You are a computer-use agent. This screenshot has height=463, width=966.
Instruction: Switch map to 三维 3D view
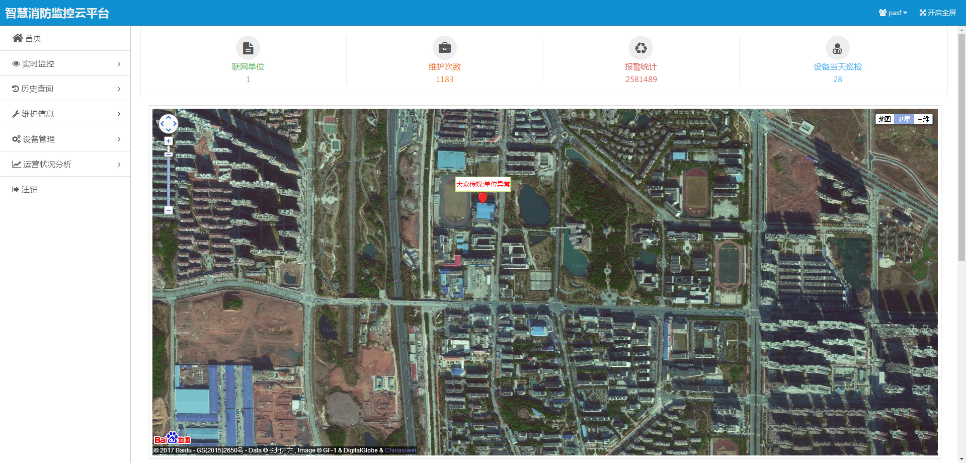923,119
